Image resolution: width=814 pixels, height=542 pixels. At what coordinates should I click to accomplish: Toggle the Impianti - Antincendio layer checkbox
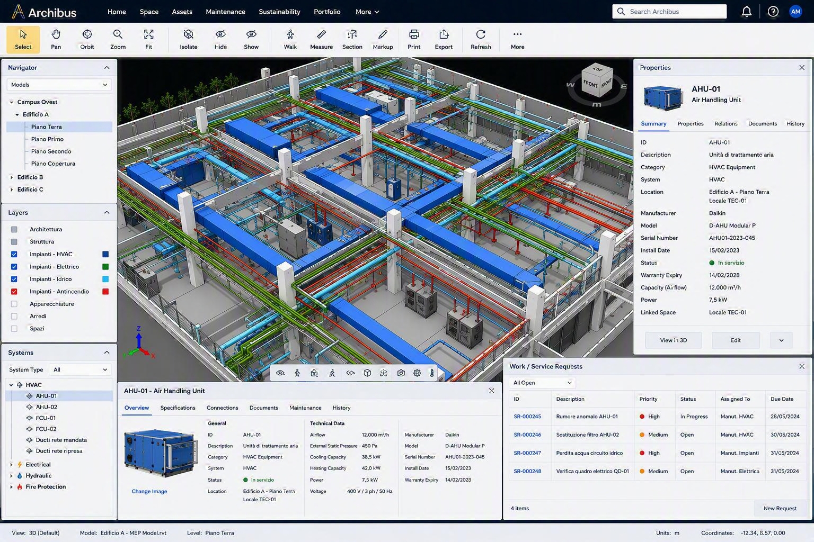[x=14, y=292]
